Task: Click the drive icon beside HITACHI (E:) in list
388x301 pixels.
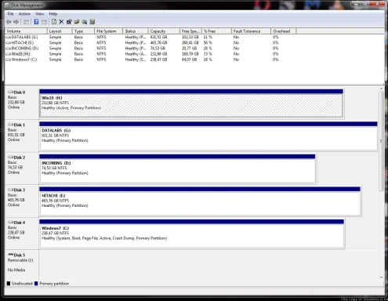Action: click(x=8, y=43)
